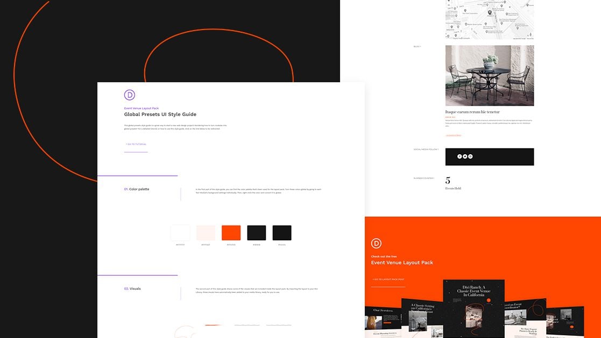Open the blog post 'Itaque earum rerum hic tenetur'
The image size is (601, 338).
[472, 112]
